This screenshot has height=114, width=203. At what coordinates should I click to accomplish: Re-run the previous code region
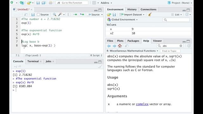click(x=82, y=15)
